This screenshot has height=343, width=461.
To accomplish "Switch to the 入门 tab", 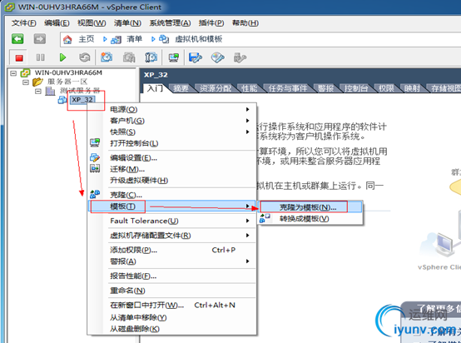I will click(155, 88).
